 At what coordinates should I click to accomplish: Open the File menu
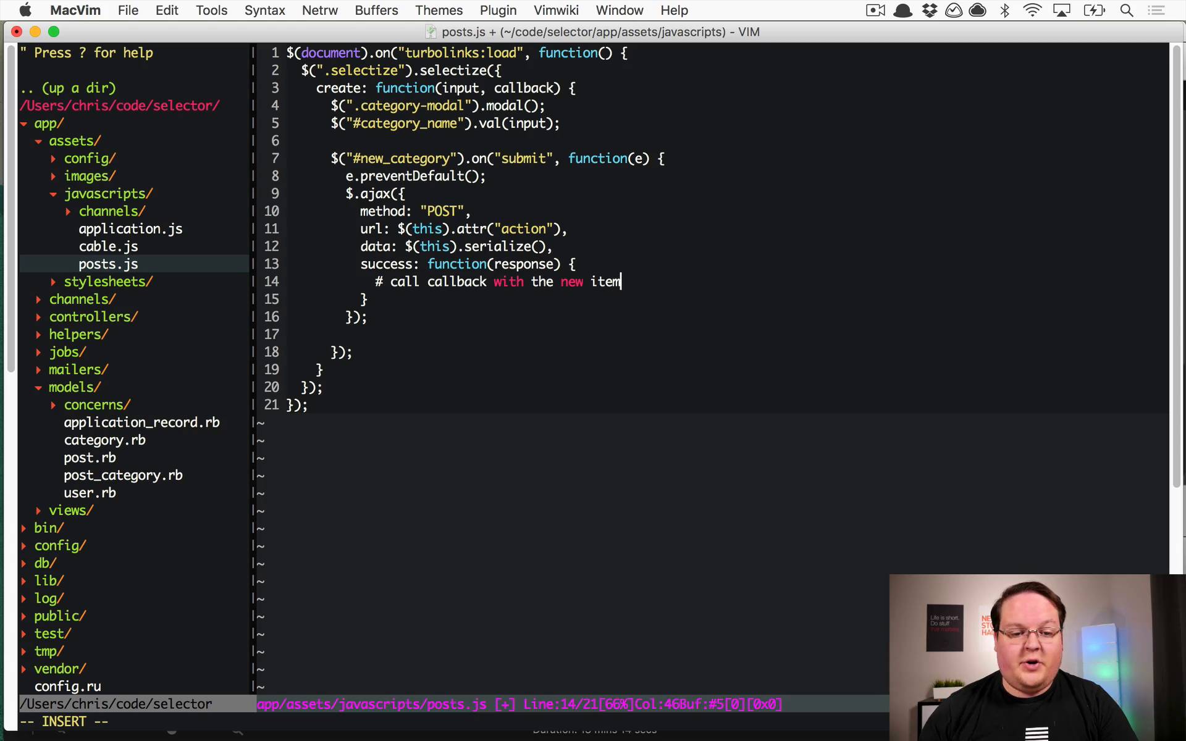128,10
